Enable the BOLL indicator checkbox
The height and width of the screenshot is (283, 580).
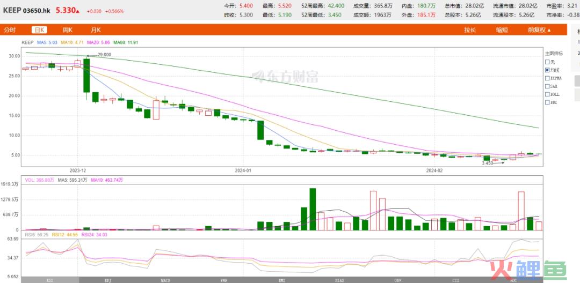pos(547,94)
